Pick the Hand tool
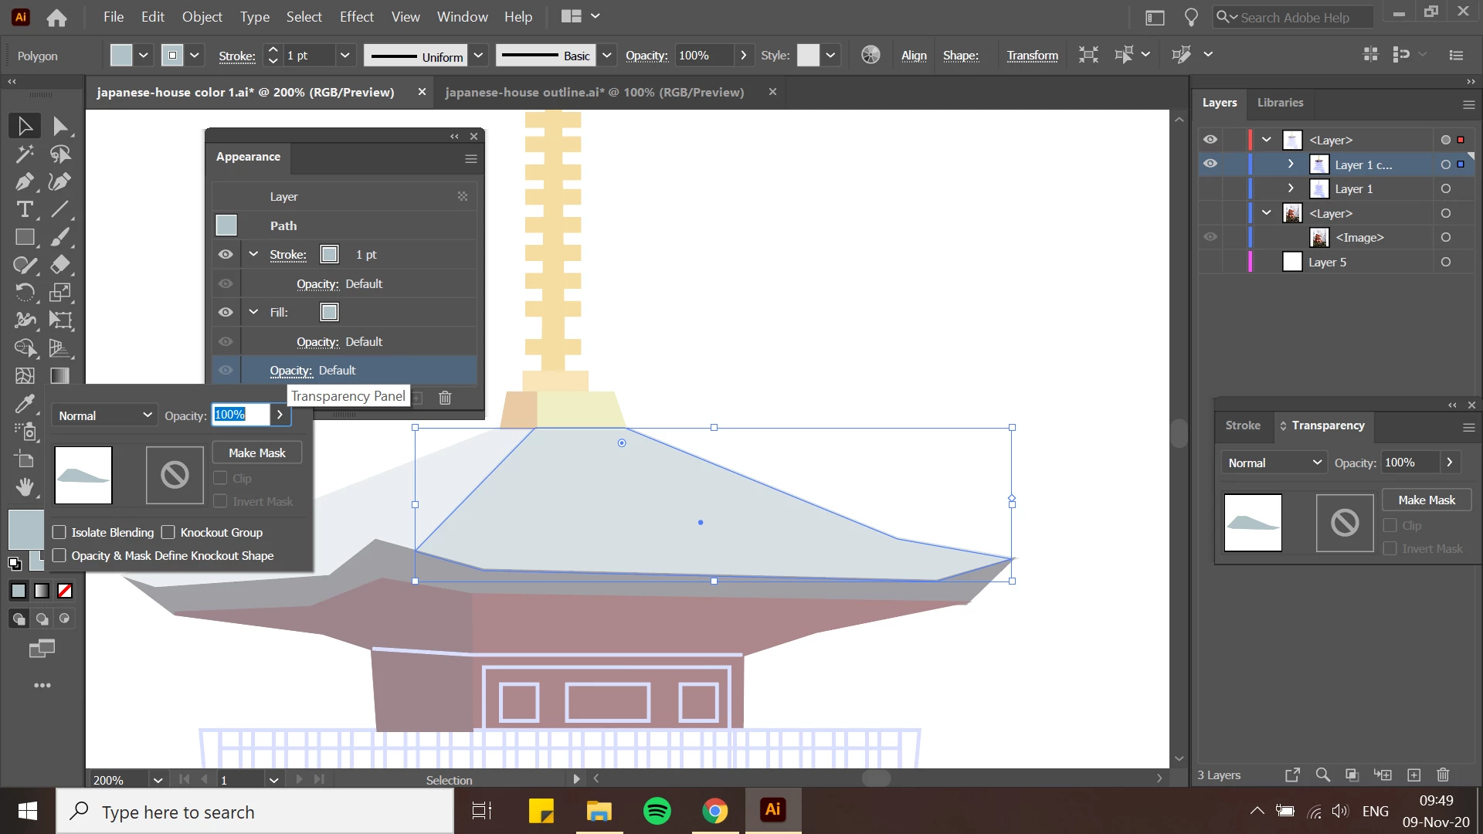Image resolution: width=1483 pixels, height=834 pixels. click(24, 487)
